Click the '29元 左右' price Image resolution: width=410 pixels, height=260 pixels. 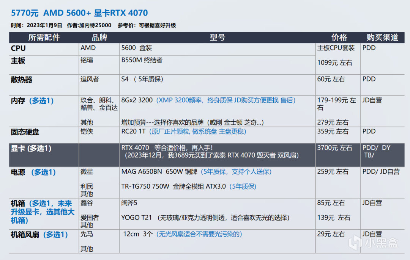tap(331, 234)
